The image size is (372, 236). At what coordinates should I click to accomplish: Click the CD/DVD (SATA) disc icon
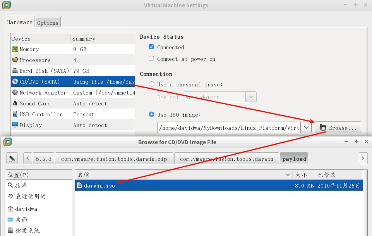coord(15,81)
